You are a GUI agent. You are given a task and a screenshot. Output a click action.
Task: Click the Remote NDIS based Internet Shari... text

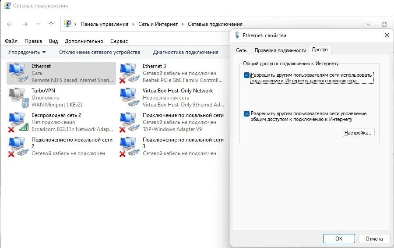72,80
